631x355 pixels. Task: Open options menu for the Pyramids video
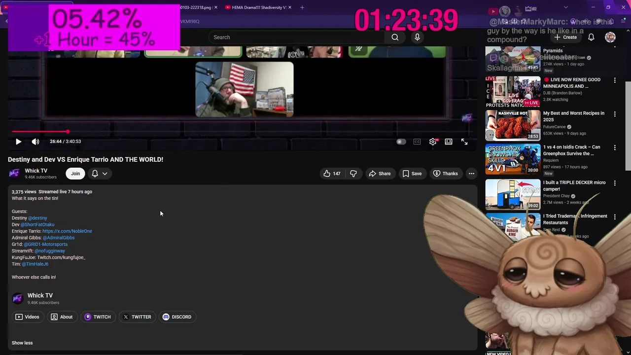tap(615, 47)
